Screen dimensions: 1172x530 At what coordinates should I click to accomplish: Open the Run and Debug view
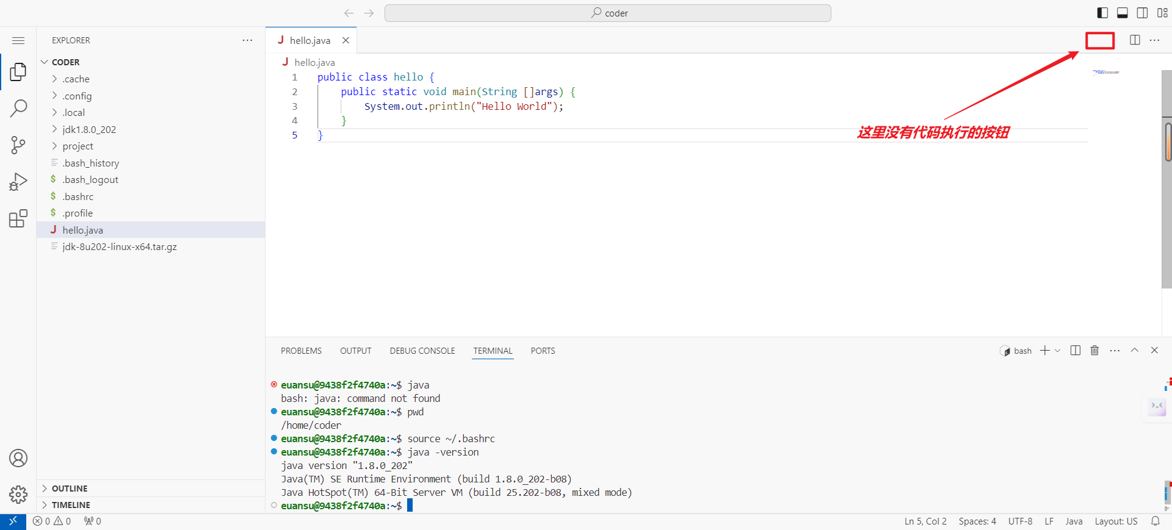(18, 182)
